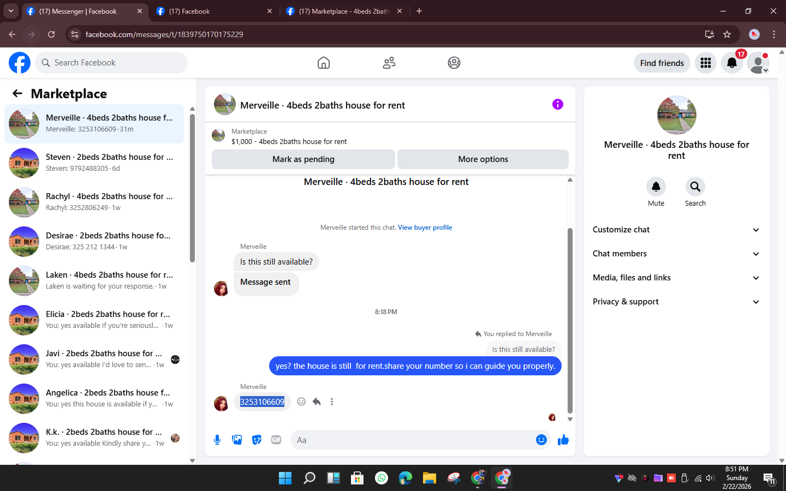Open the emoji picker in message box
The height and width of the screenshot is (491, 786).
pos(541,440)
